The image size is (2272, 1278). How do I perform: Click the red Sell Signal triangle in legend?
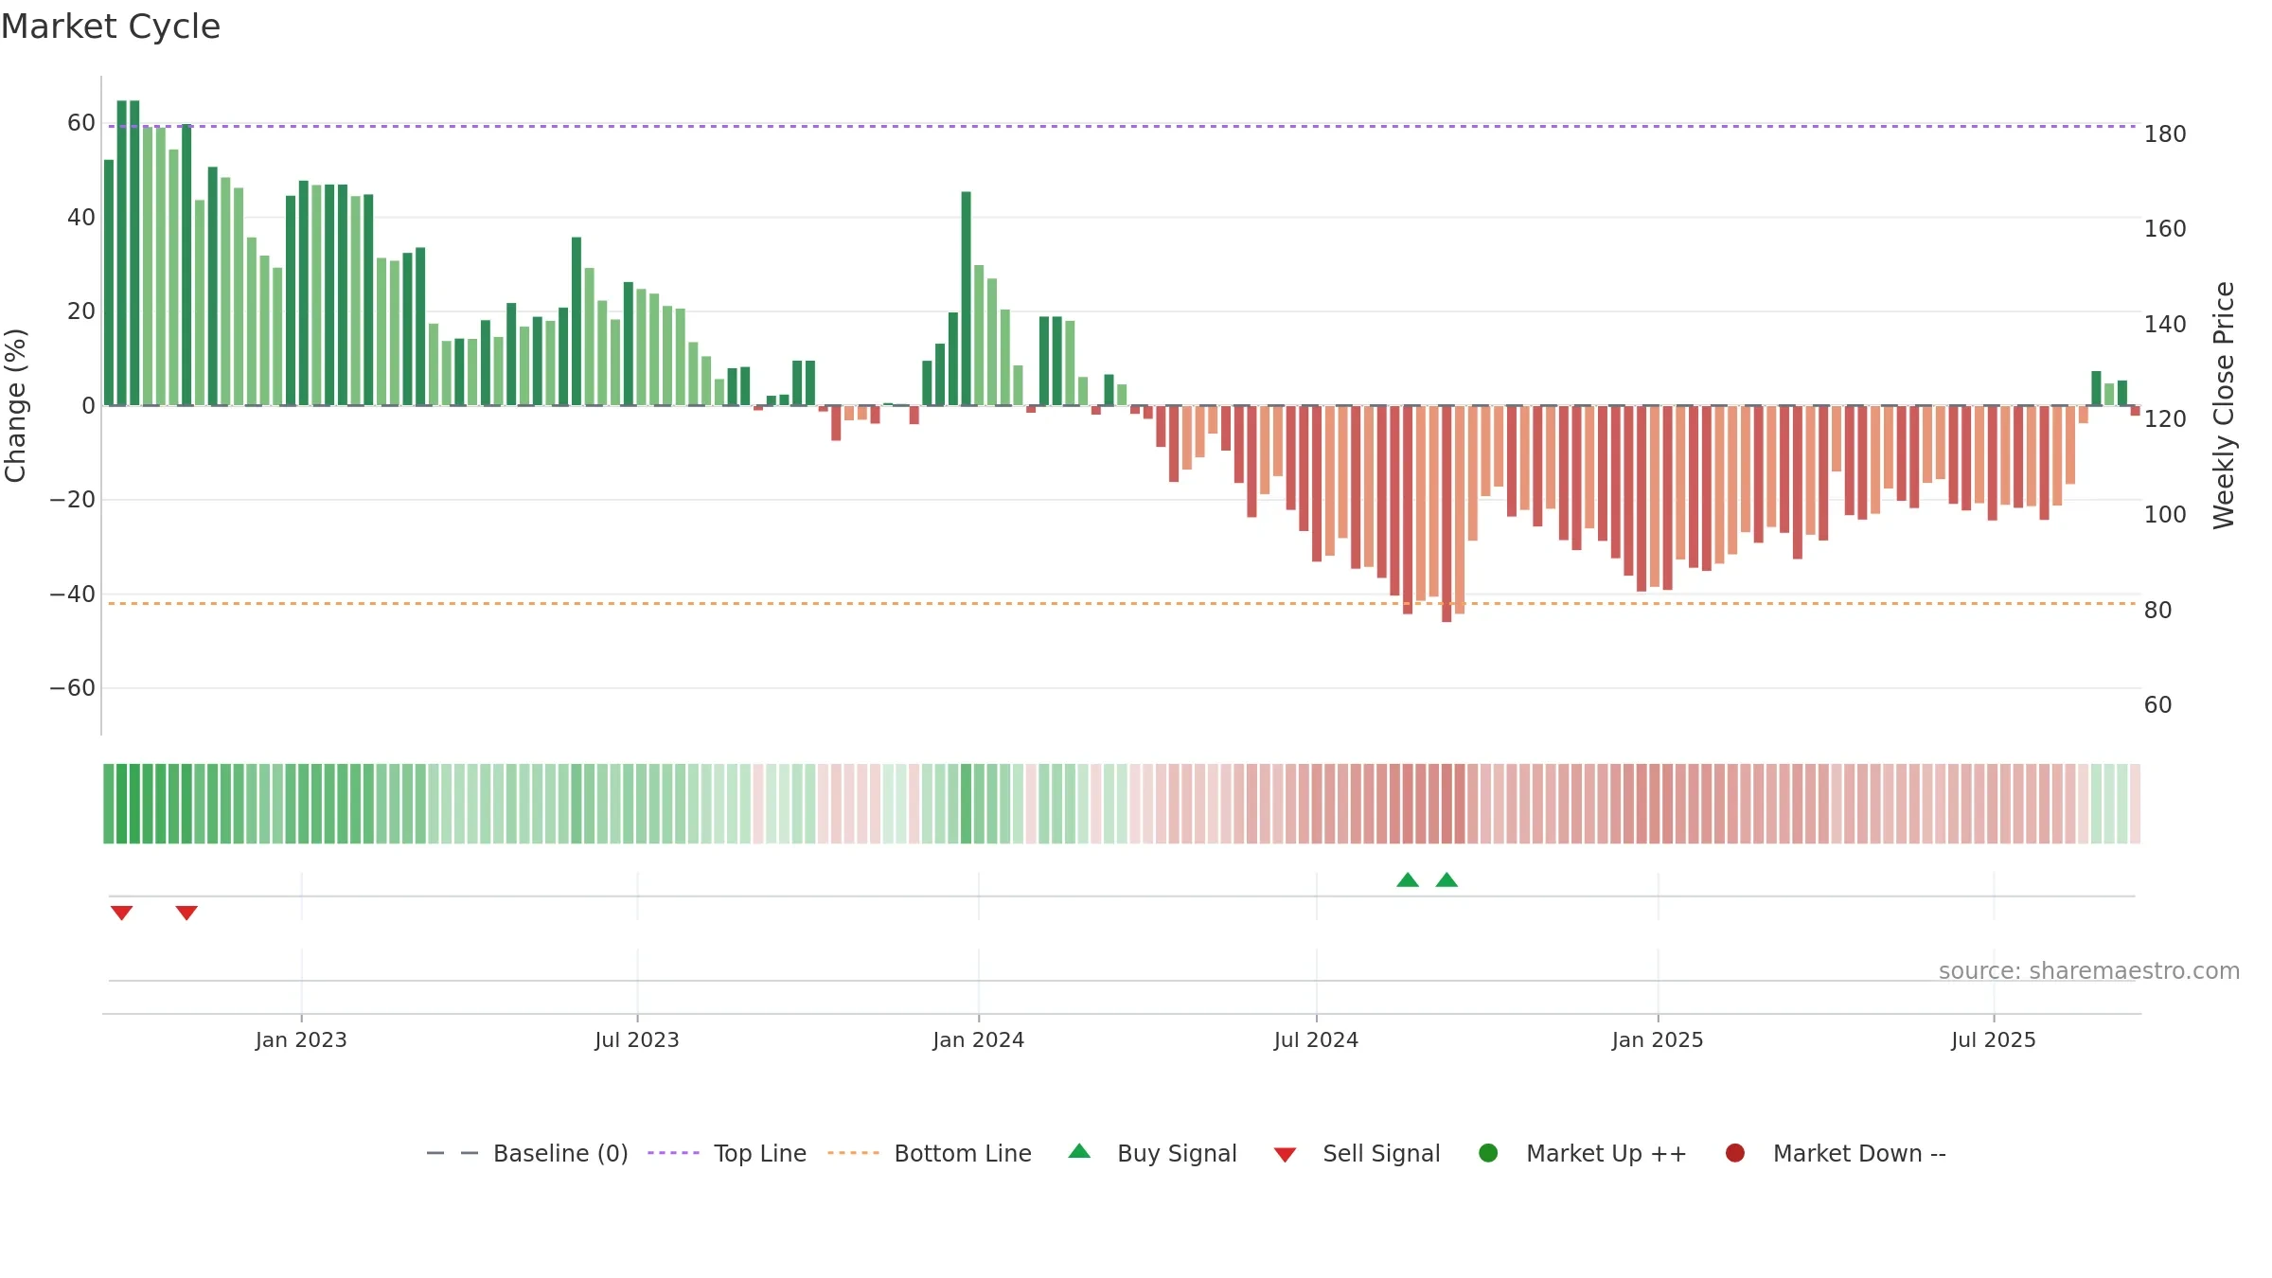pyautogui.click(x=1285, y=1155)
